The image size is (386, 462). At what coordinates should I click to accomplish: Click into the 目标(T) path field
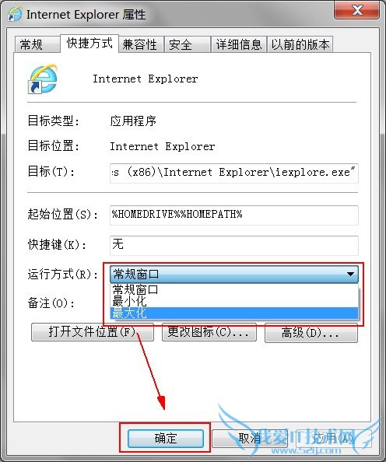(234, 173)
